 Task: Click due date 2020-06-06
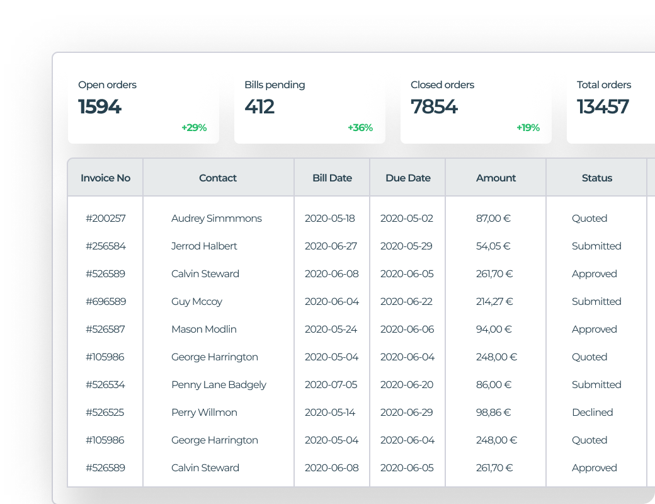pyautogui.click(x=407, y=329)
